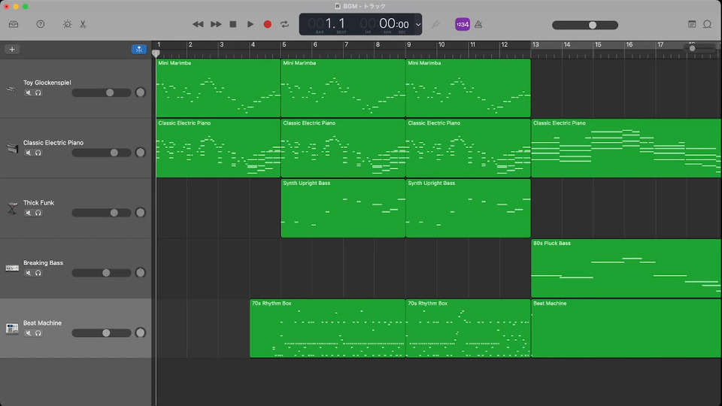This screenshot has width=722, height=406.
Task: Stop playback
Action: tap(233, 24)
